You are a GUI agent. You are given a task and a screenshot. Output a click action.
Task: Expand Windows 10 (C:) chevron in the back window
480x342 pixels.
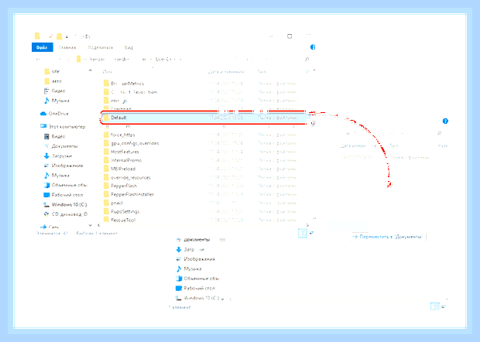(x=222, y=299)
